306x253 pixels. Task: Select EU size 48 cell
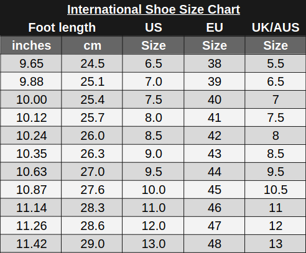pyautogui.click(x=215, y=244)
